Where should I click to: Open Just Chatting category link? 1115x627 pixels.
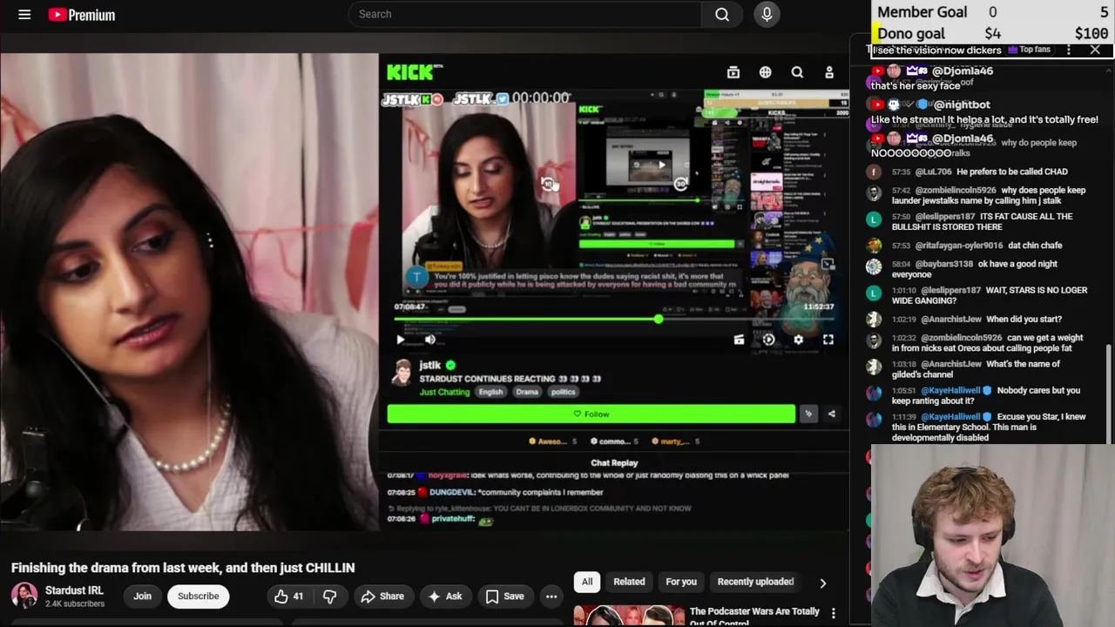coord(444,392)
